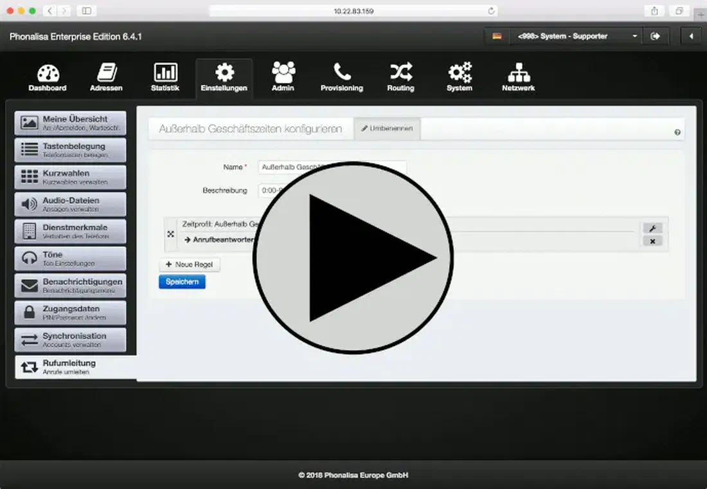This screenshot has height=489, width=707.
Task: Open the Dashboard gauge icon
Action: tap(48, 73)
